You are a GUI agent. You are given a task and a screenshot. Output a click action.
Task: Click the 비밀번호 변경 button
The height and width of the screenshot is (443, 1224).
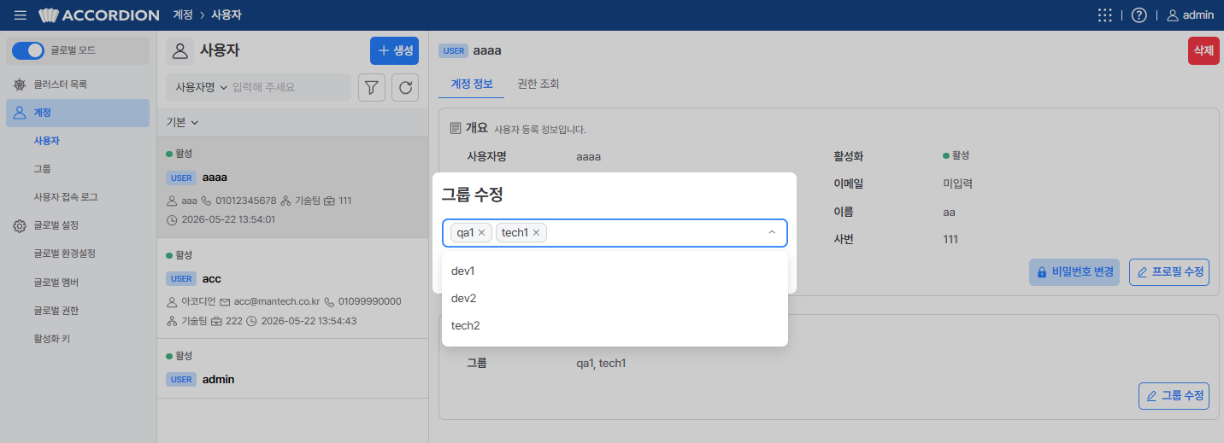click(1074, 272)
